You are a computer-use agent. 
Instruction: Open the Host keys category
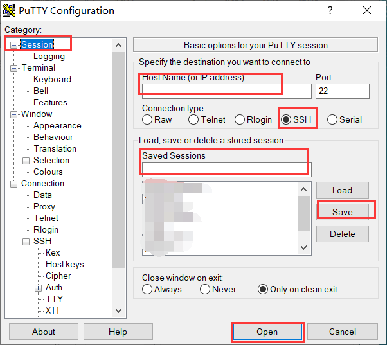coord(65,264)
